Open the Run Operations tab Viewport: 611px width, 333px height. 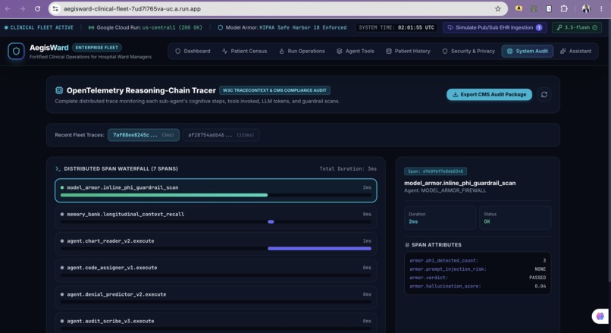coord(302,51)
